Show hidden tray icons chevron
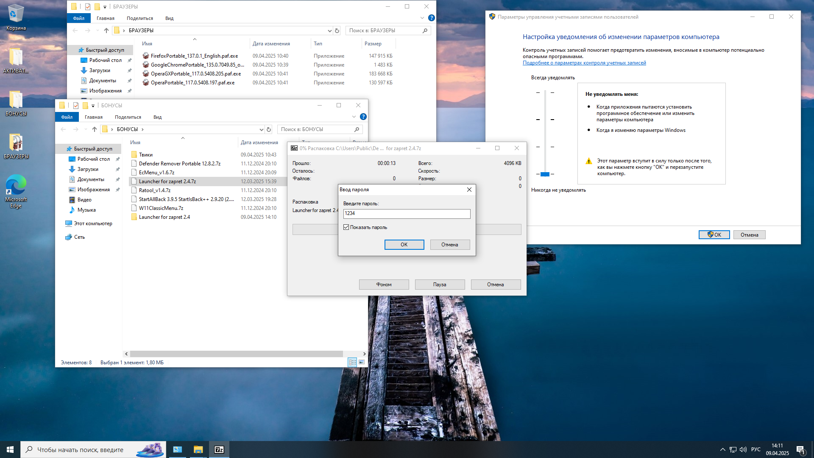This screenshot has width=814, height=458. click(722, 450)
